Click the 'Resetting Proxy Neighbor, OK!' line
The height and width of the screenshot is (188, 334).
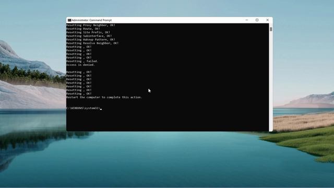coord(91,25)
